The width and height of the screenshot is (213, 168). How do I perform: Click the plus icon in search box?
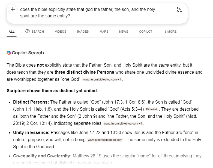[13, 10]
